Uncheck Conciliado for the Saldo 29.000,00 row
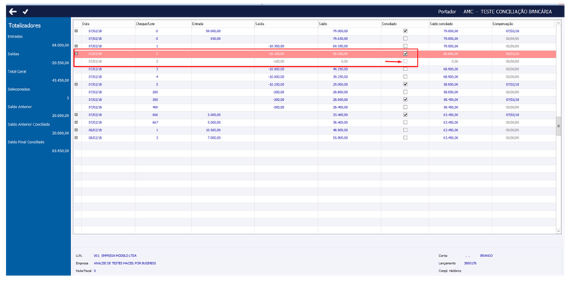The width and height of the screenshot is (581, 294). click(x=405, y=84)
